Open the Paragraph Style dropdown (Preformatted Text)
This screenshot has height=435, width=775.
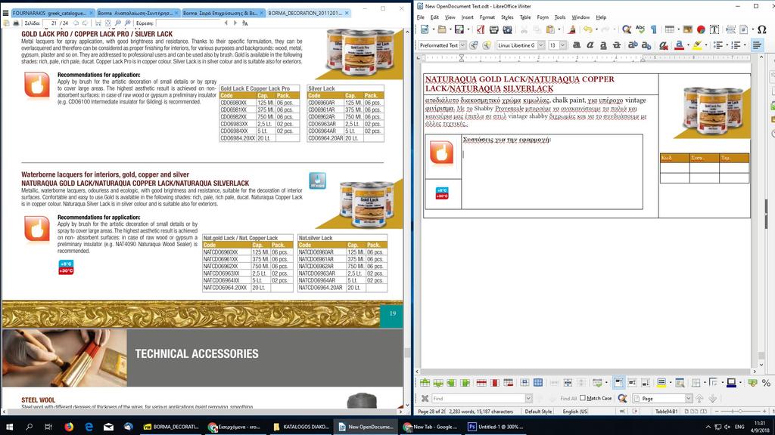point(462,45)
